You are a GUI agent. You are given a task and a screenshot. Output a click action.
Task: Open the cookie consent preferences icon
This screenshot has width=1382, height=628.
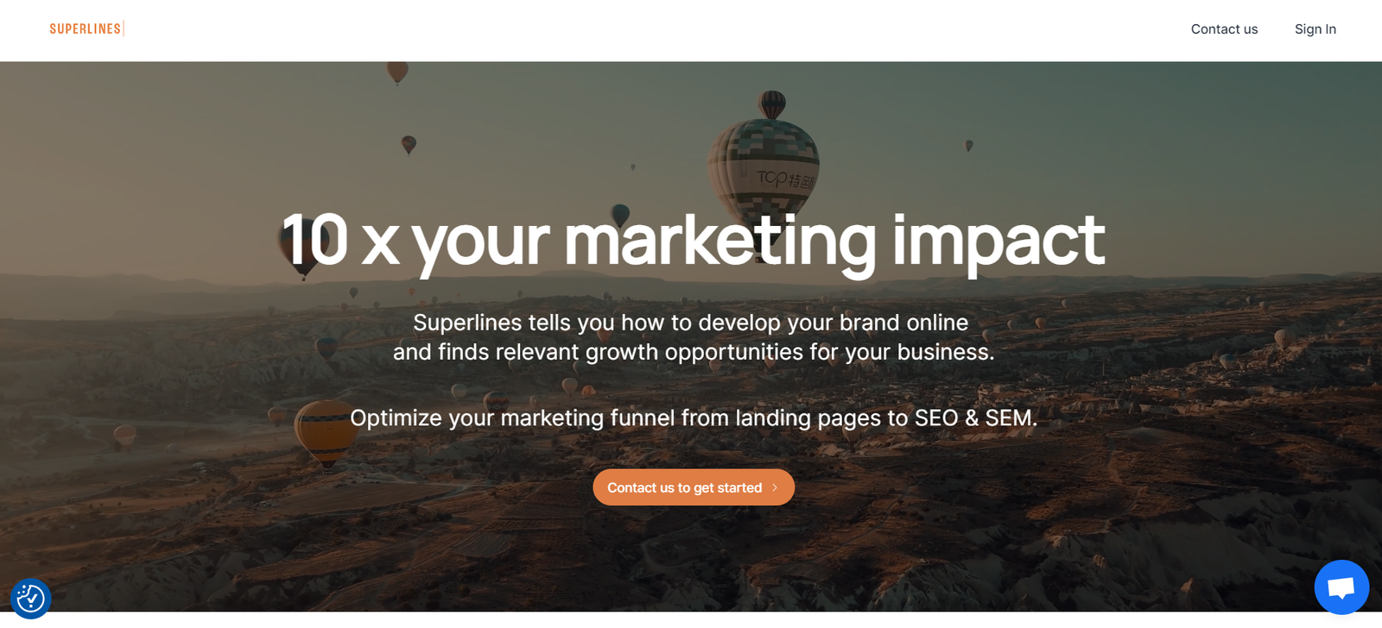click(x=31, y=598)
